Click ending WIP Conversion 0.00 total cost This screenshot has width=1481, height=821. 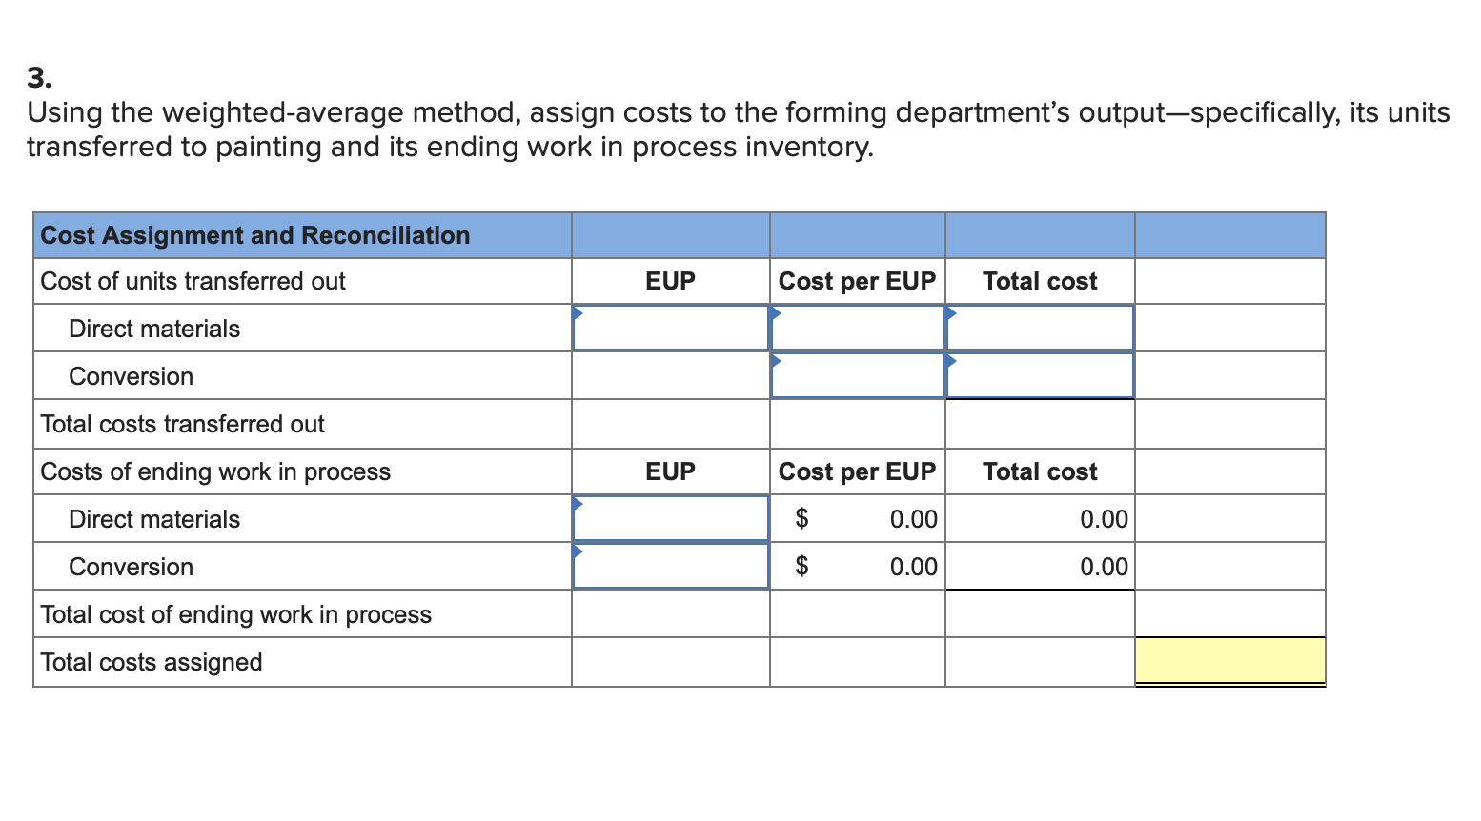tap(1104, 567)
